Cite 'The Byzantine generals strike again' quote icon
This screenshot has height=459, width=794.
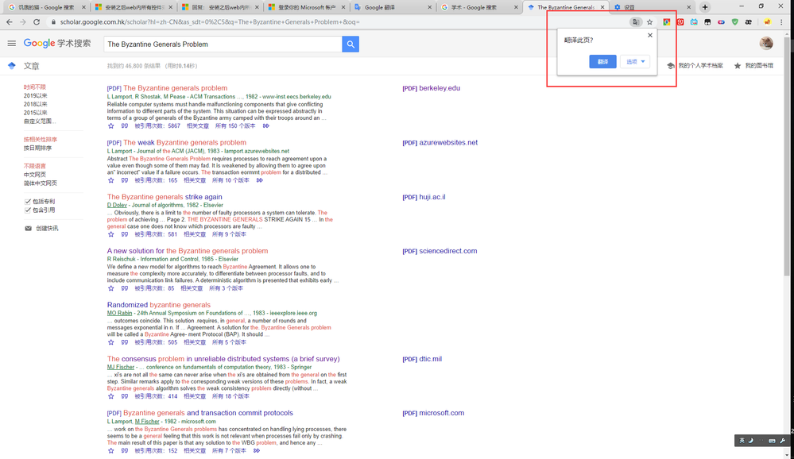click(125, 234)
